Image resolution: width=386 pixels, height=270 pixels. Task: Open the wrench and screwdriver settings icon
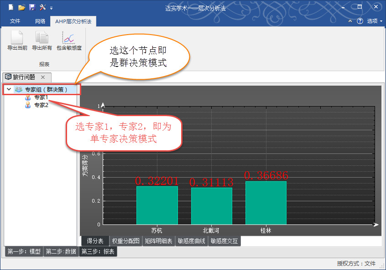coord(42,7)
